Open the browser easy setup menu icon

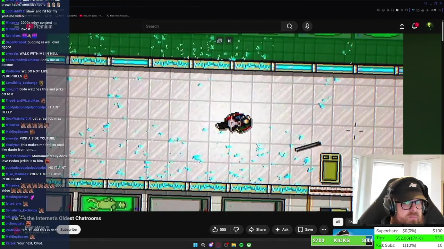click(x=440, y=10)
